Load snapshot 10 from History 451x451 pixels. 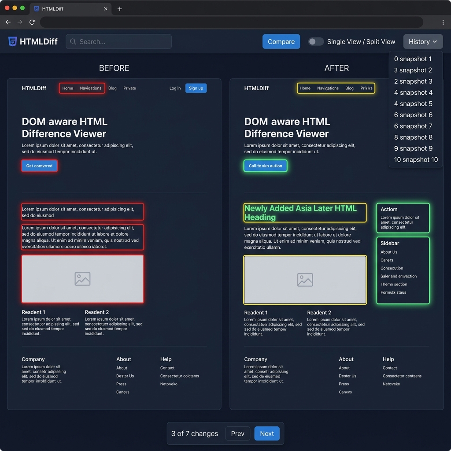(415, 160)
